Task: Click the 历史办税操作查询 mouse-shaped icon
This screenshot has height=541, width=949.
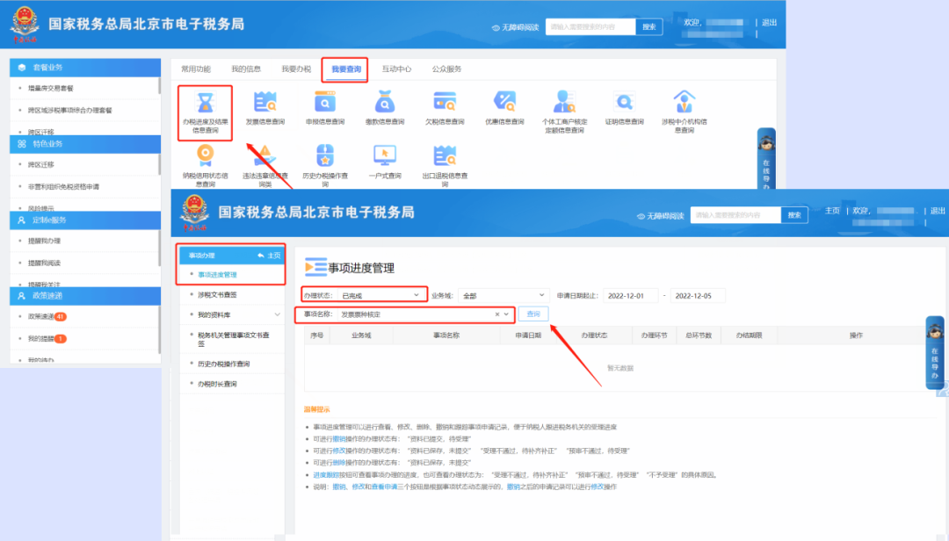Action: (x=325, y=155)
